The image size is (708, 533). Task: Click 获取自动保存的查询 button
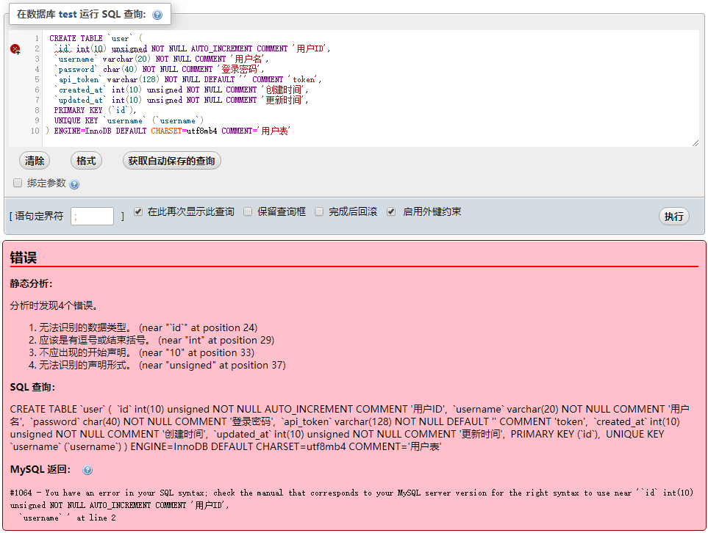tap(171, 161)
